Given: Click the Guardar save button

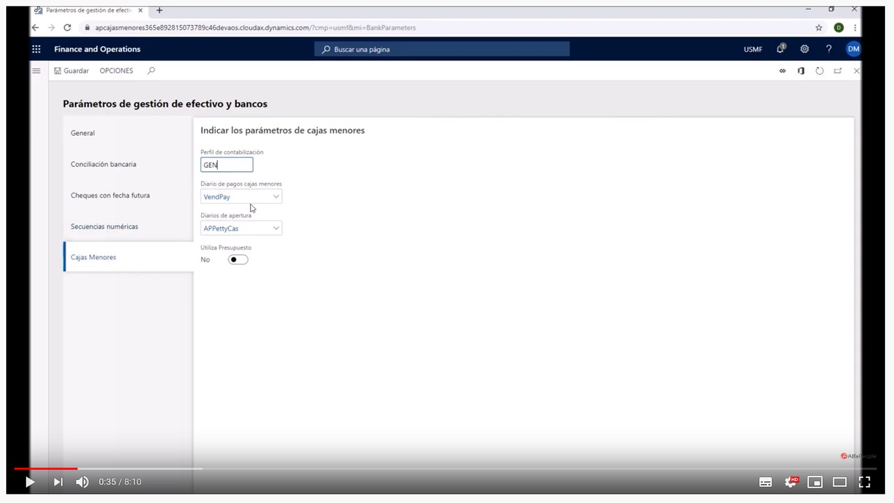Looking at the screenshot, I should pyautogui.click(x=71, y=71).
